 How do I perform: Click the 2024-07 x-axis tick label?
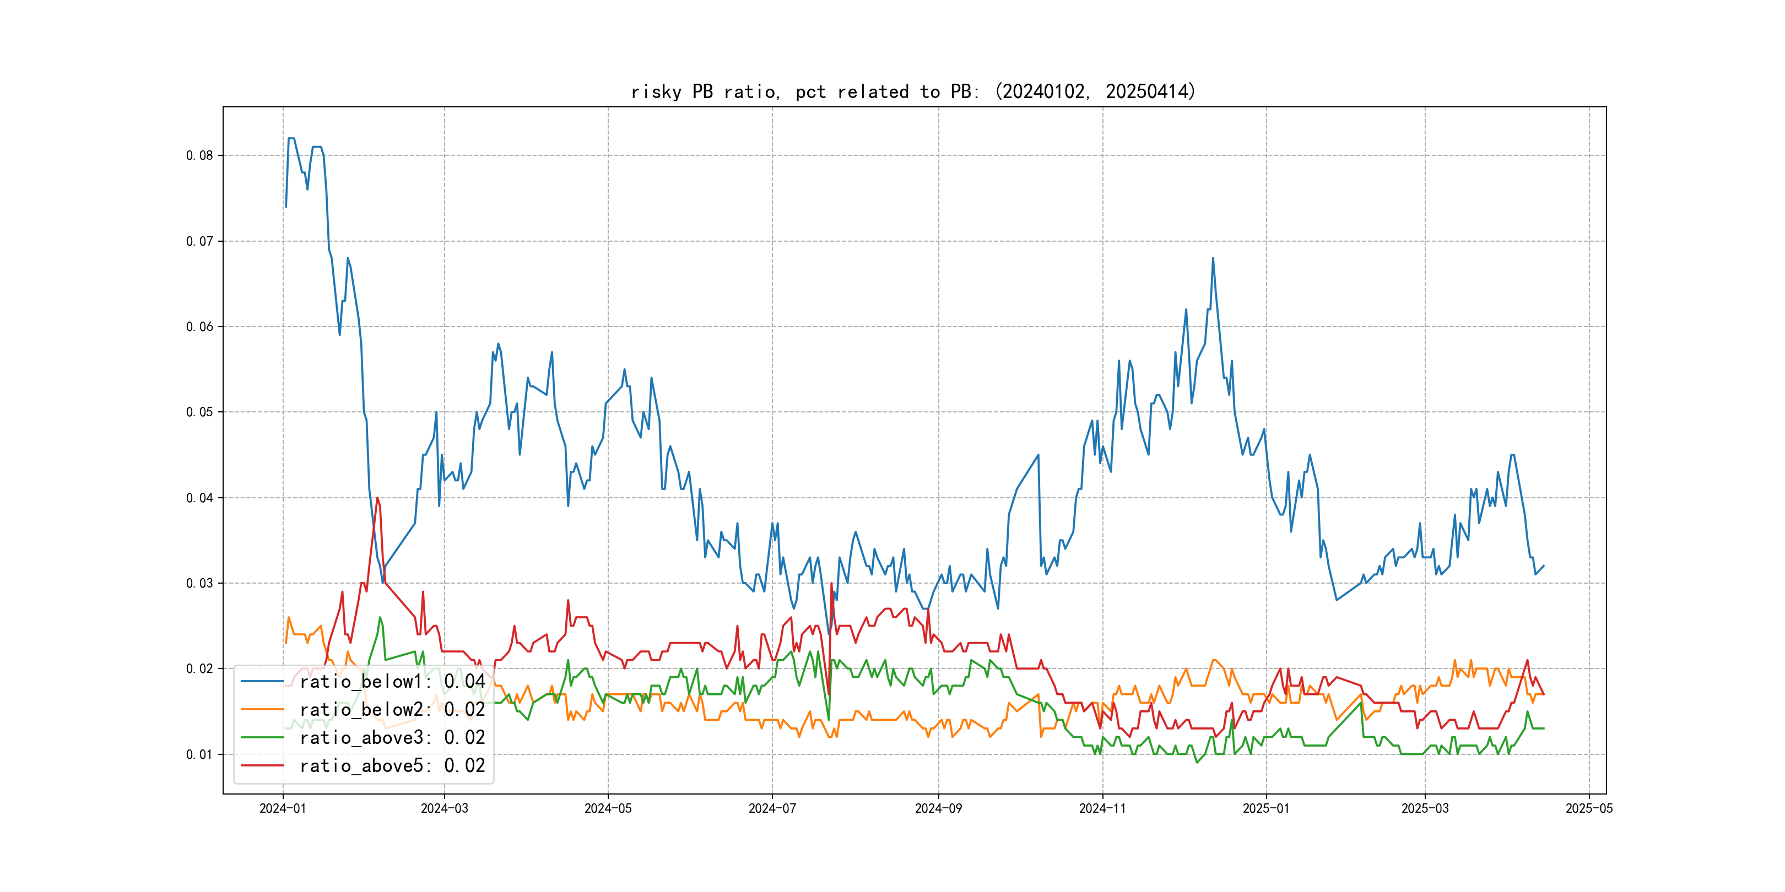click(772, 809)
